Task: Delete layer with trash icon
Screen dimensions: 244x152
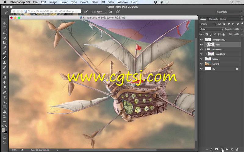Action: pos(237,149)
